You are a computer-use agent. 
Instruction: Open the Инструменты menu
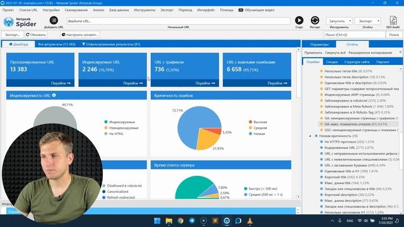coord(145,10)
